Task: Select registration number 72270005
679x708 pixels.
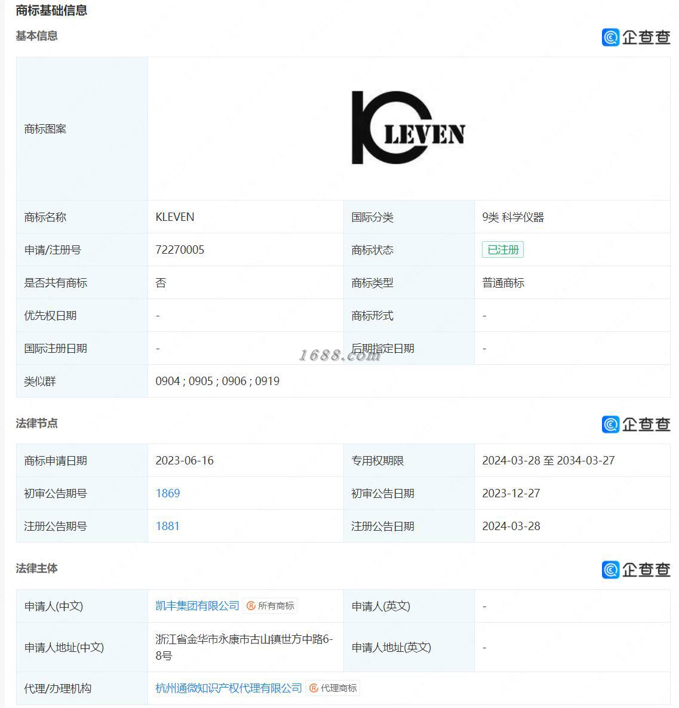Action: (180, 250)
